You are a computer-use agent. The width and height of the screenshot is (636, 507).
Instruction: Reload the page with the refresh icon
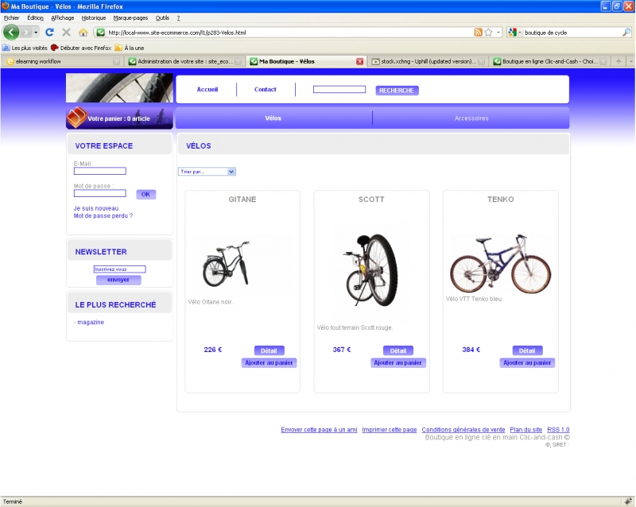[49, 33]
